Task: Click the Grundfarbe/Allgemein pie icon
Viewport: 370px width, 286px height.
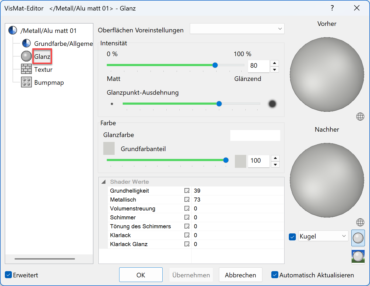Action: coord(26,43)
